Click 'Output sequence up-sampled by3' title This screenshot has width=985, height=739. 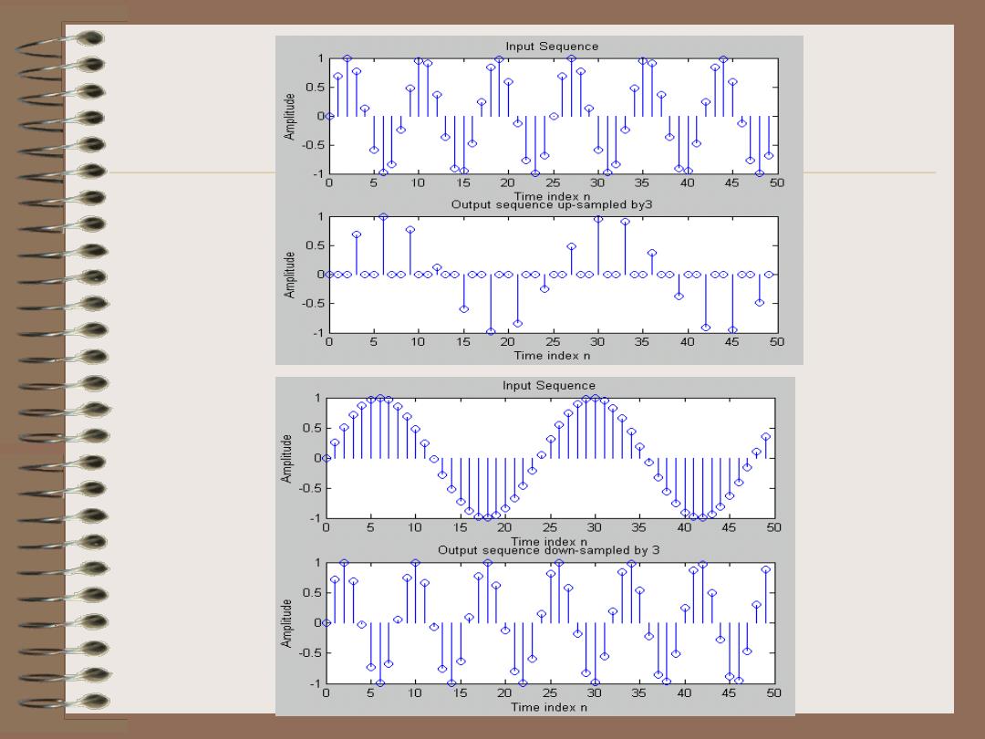tap(552, 204)
